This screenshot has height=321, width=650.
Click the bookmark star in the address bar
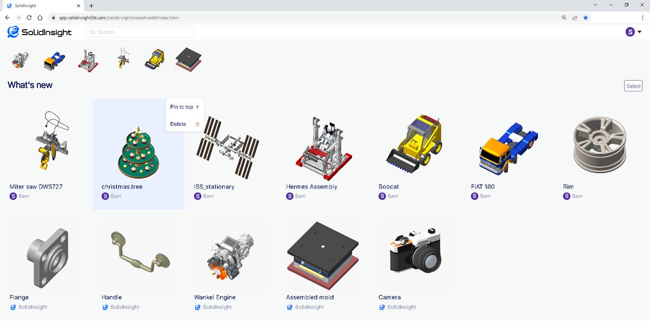586,17
